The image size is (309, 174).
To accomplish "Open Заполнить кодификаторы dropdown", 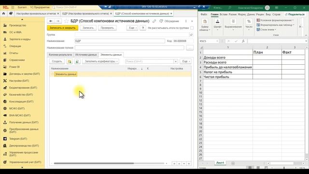I will coord(100,61).
